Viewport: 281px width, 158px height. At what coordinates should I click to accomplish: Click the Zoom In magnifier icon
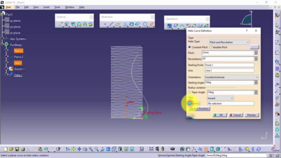point(91,149)
